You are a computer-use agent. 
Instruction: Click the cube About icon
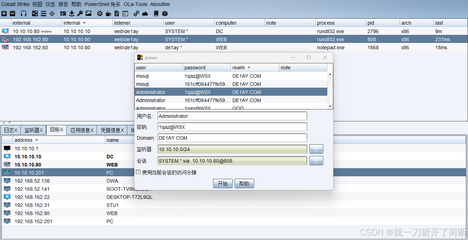pyautogui.click(x=165, y=13)
